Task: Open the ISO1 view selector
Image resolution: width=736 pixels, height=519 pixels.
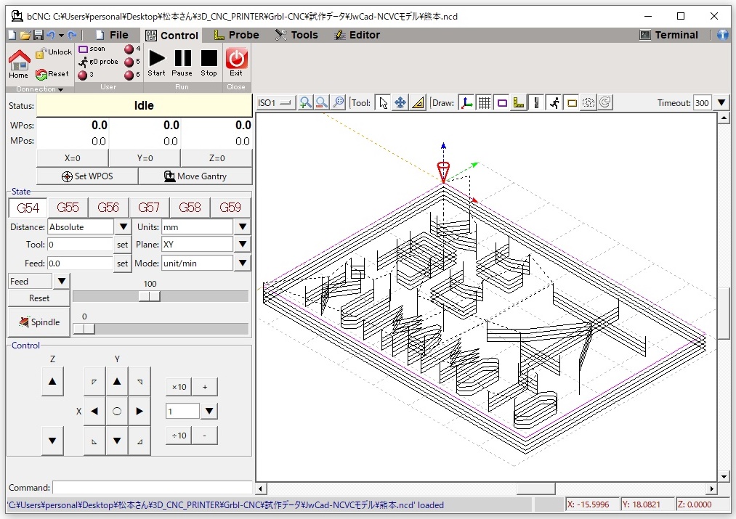Action: tap(275, 103)
